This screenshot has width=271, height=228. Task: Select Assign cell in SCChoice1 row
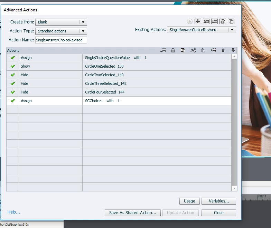50,101
